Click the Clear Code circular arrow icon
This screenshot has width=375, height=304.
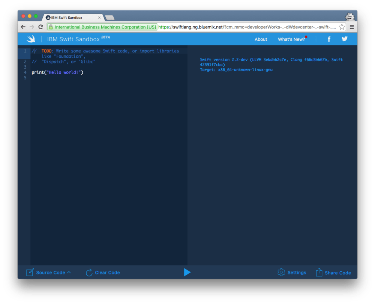[x=89, y=273]
